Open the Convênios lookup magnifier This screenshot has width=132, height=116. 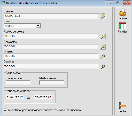103,47
